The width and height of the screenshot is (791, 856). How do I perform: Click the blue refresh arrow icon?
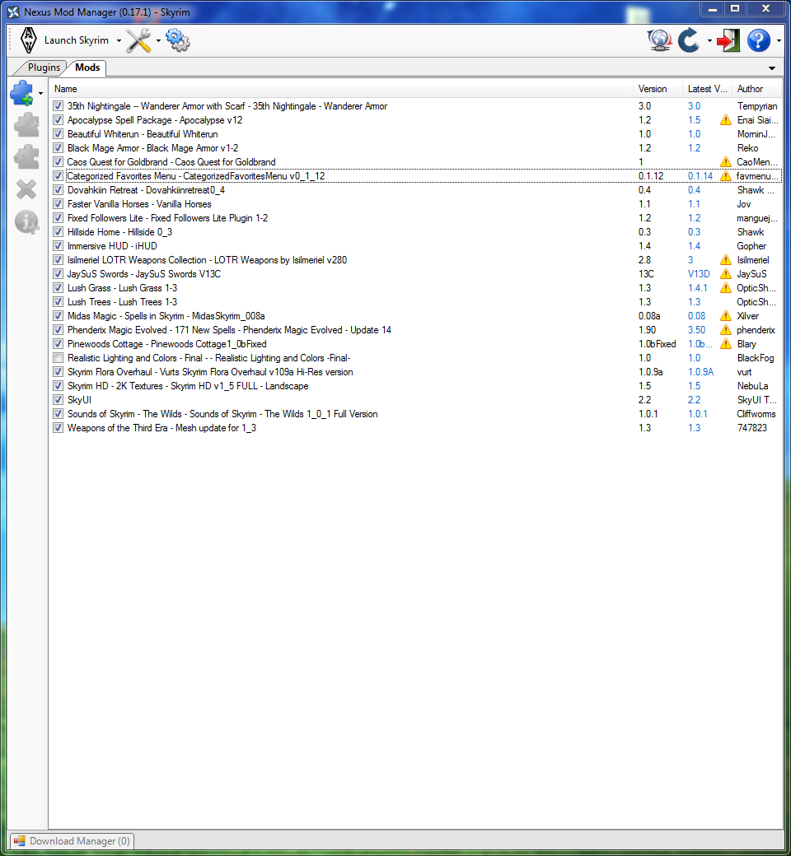(689, 40)
